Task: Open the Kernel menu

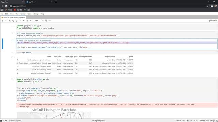Action: tap(23, 14)
